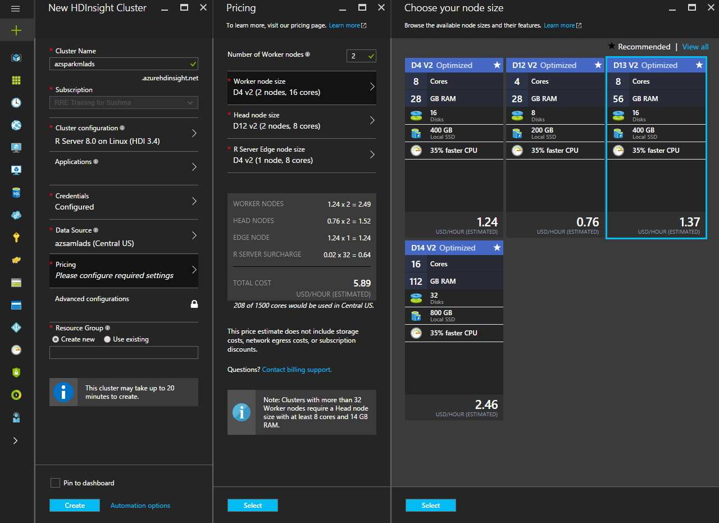Click the Create button
The image size is (719, 523).
(75, 506)
